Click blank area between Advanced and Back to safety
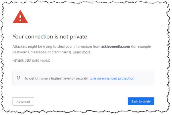 click(81, 101)
